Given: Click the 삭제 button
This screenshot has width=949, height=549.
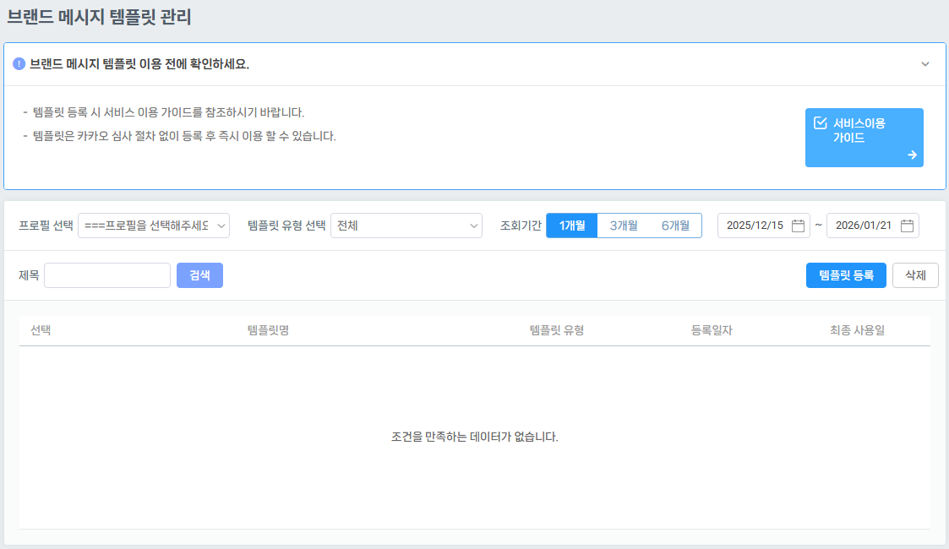Looking at the screenshot, I should click(x=915, y=275).
